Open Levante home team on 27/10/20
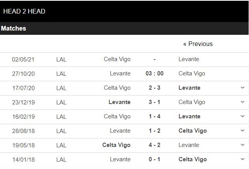Viewport: 249px width, 169px height. pyautogui.click(x=120, y=73)
